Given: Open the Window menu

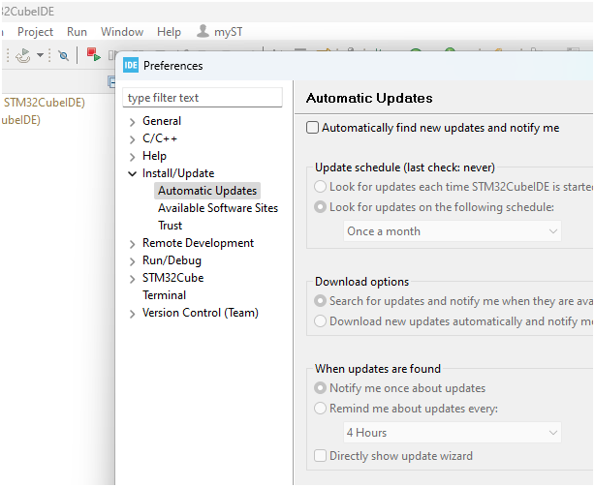Looking at the screenshot, I should click(122, 32).
